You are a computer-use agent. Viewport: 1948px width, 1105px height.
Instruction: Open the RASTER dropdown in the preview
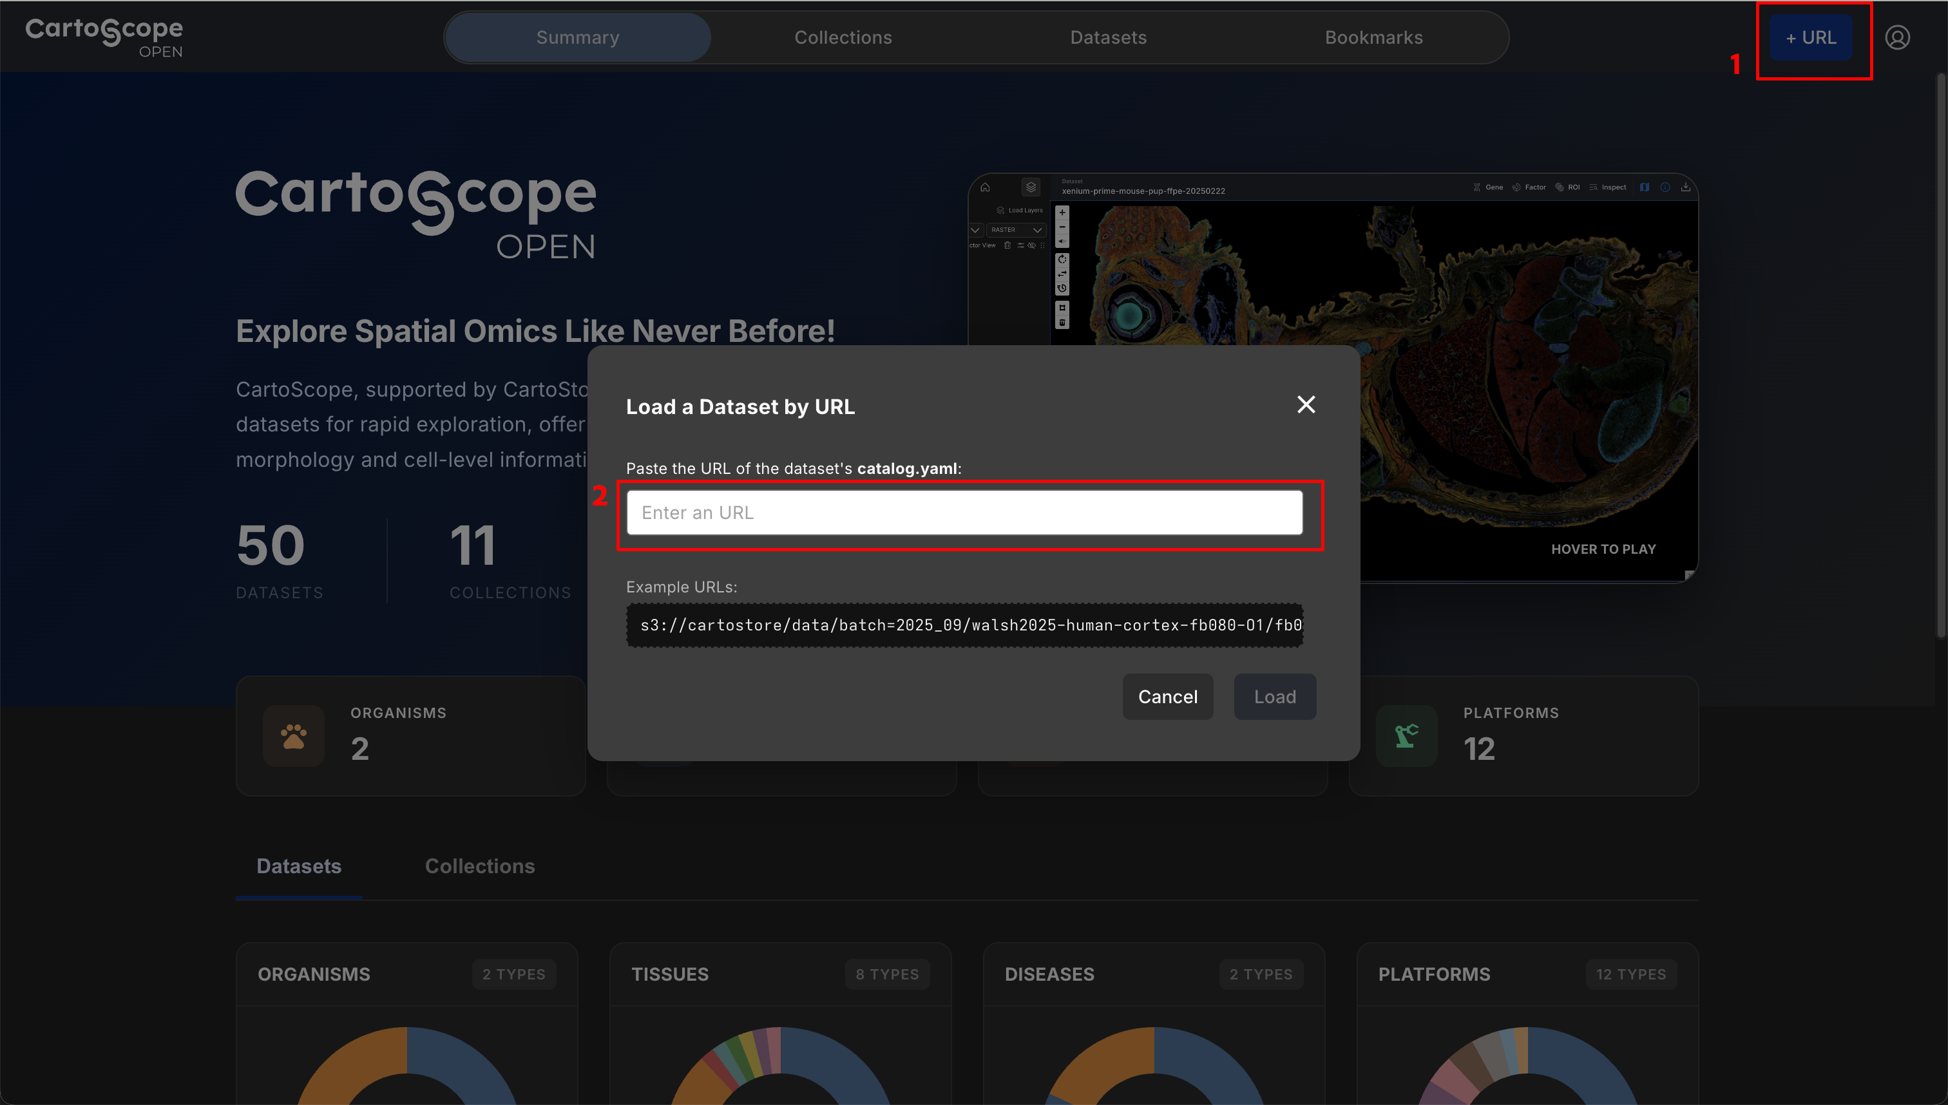click(1016, 230)
